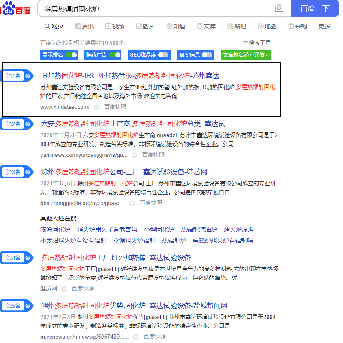The image size is (343, 343).
Task: Expand dropdown arrow beside yanjinews.com URL
Action: (134, 155)
